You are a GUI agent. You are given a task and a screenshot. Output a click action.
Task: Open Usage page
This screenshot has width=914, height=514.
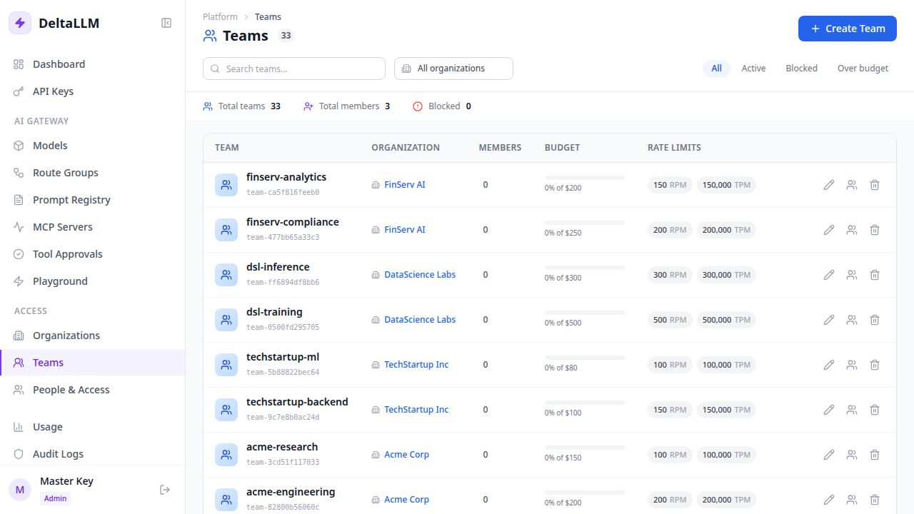tap(93, 427)
